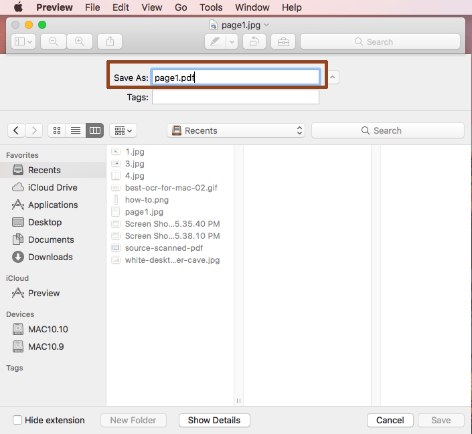Open the Tools menu
This screenshot has height=434, width=472.
[211, 7]
